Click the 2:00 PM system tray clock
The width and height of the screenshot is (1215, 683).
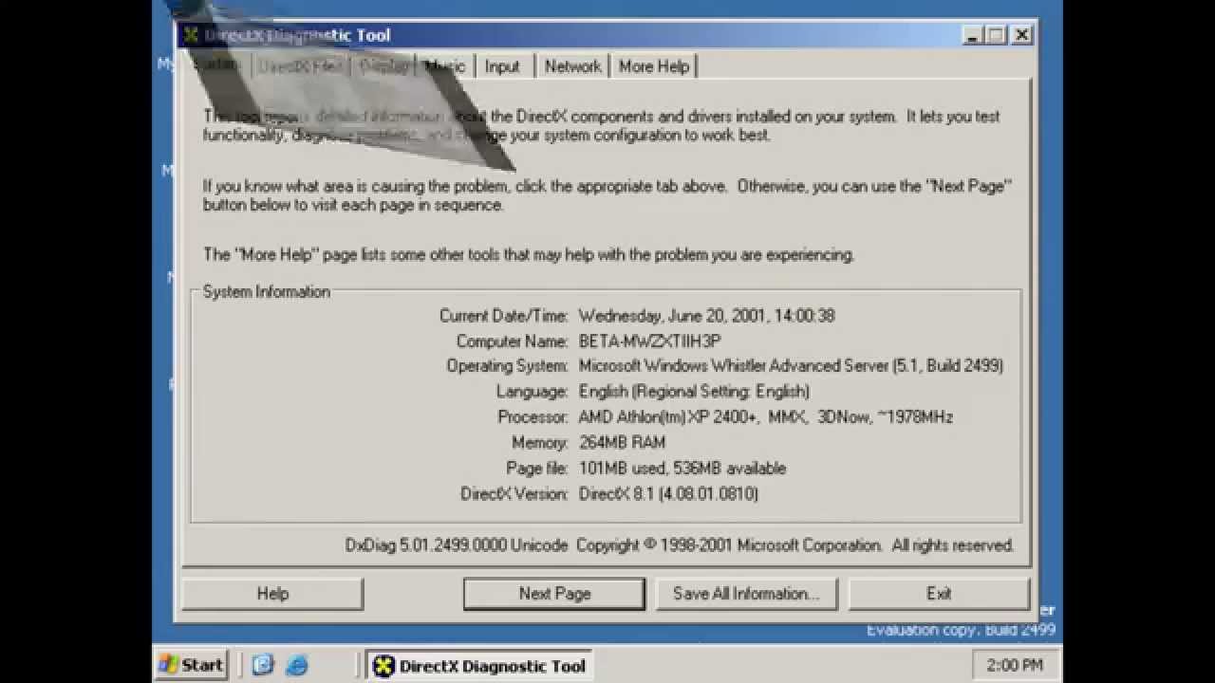[x=1015, y=665]
